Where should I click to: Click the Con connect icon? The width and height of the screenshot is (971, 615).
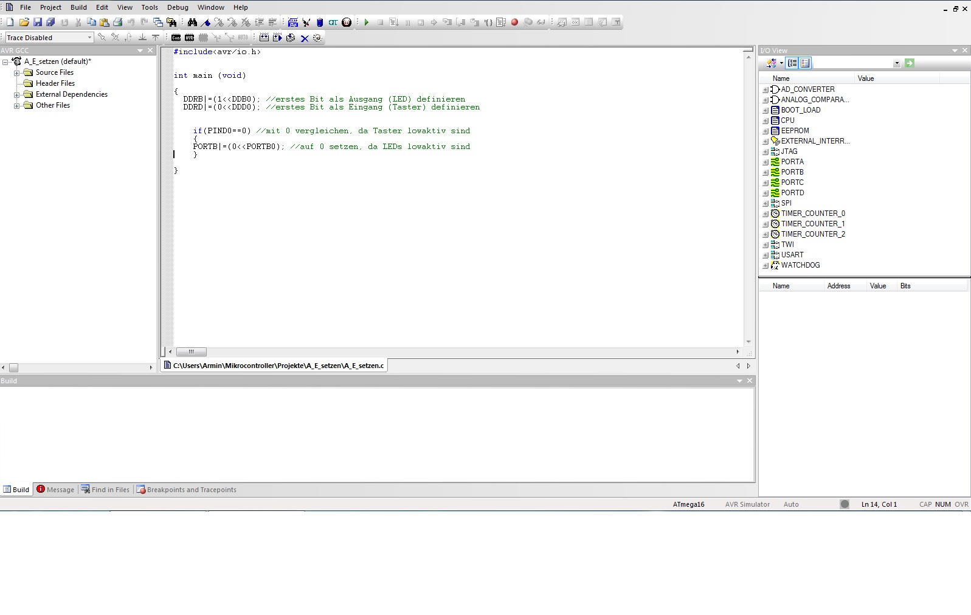(176, 38)
